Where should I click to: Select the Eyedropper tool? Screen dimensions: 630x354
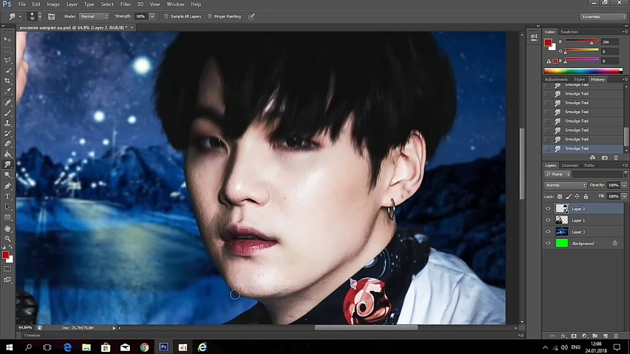[x=7, y=91]
